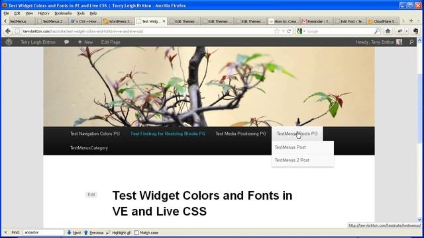Click the admin bar search magnifier

pos(411,42)
